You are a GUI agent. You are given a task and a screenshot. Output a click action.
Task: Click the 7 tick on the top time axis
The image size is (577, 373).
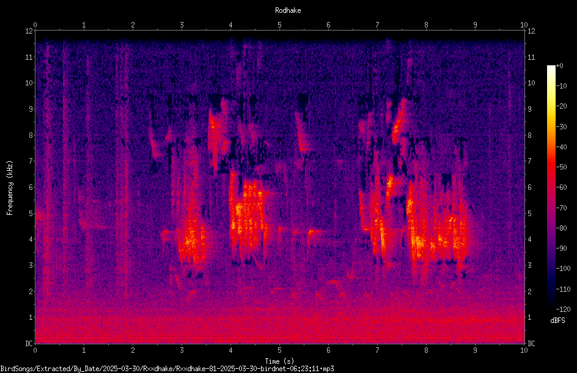tap(377, 25)
